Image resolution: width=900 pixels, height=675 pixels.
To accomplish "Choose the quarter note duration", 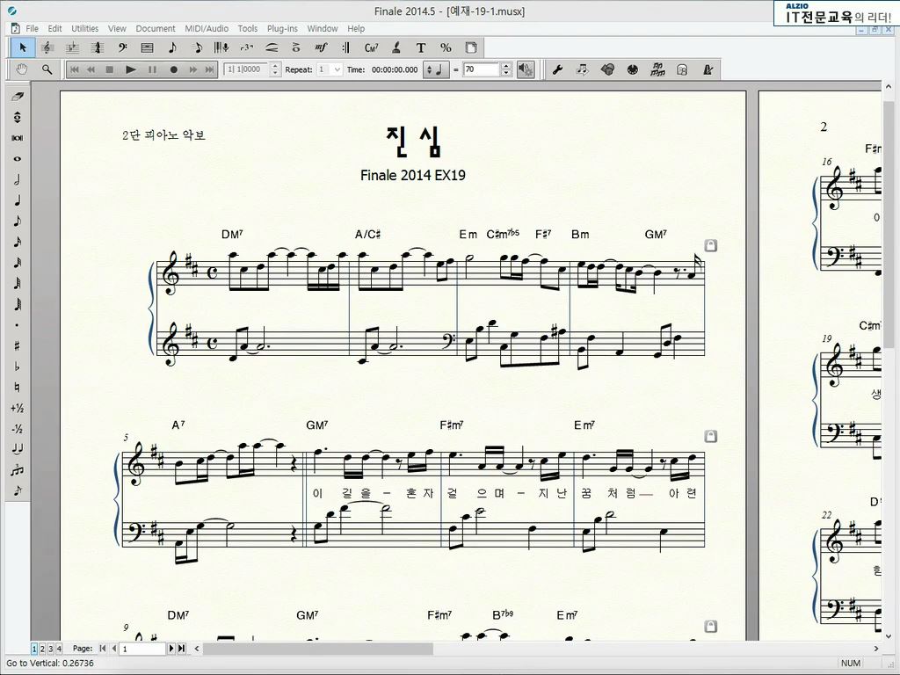I will click(18, 200).
